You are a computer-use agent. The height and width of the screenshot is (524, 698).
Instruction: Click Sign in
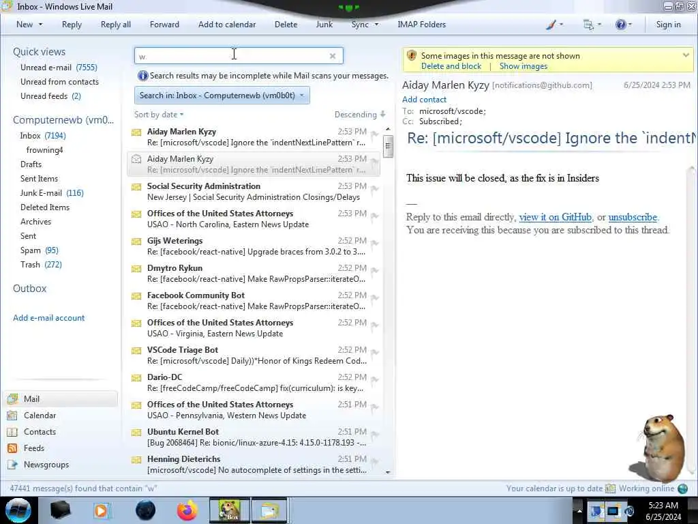[668, 25]
